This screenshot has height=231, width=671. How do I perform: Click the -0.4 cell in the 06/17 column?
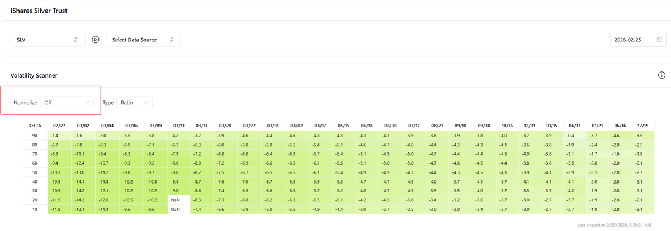coord(570,136)
